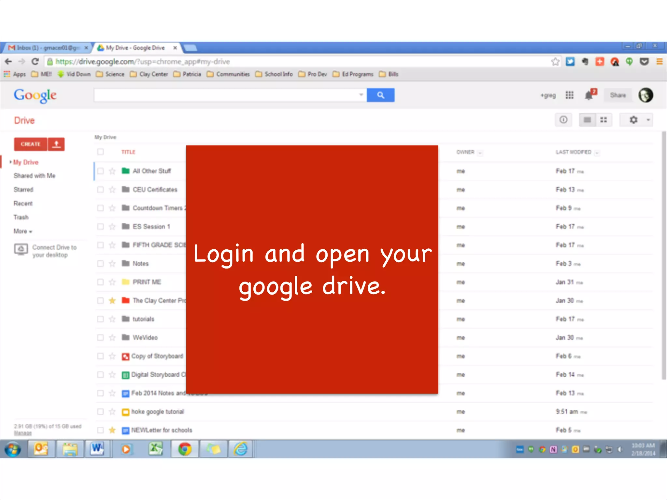Click the blue search button

(380, 95)
